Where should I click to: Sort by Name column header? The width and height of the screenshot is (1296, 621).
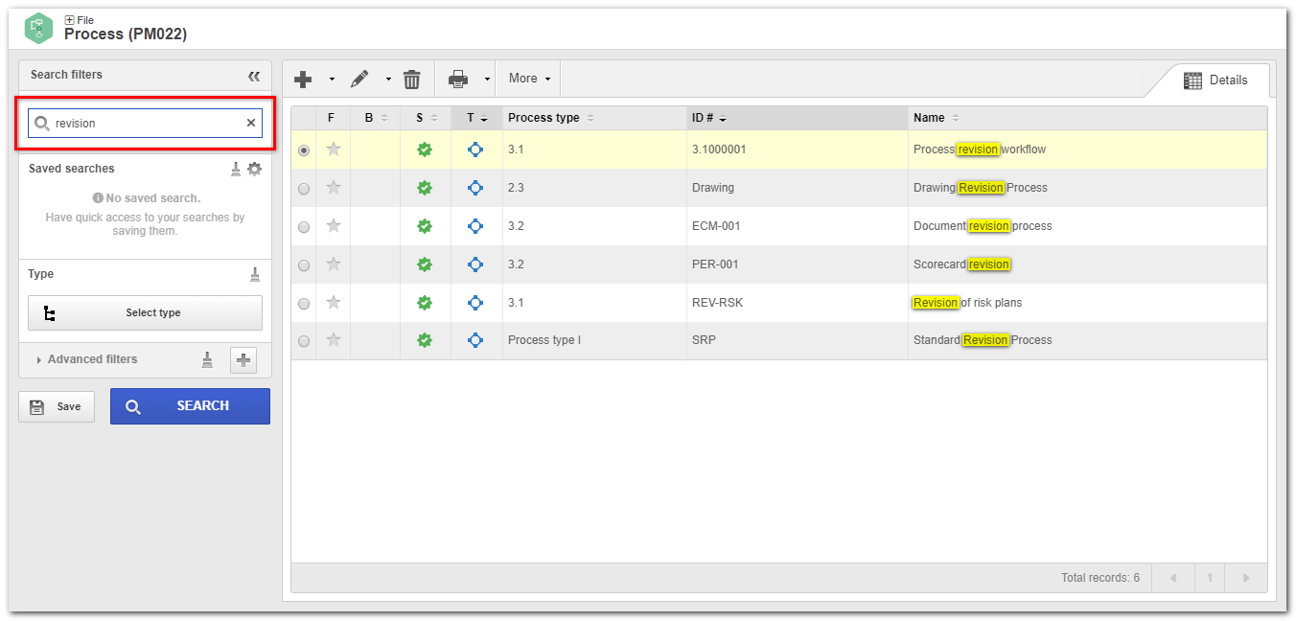coord(1087,118)
